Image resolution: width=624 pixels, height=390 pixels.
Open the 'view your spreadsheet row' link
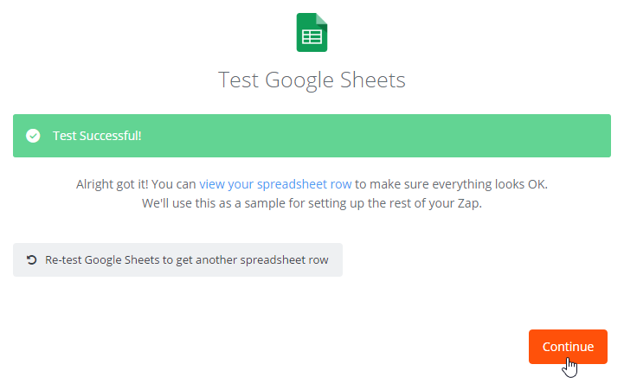tap(275, 184)
